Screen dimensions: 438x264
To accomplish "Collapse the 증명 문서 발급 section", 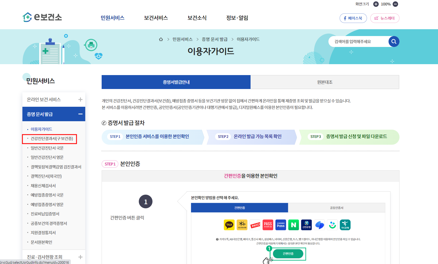I will coord(80,114).
